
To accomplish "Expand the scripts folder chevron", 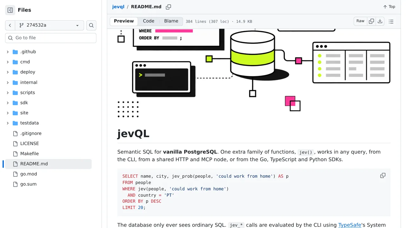I will click(x=8, y=93).
